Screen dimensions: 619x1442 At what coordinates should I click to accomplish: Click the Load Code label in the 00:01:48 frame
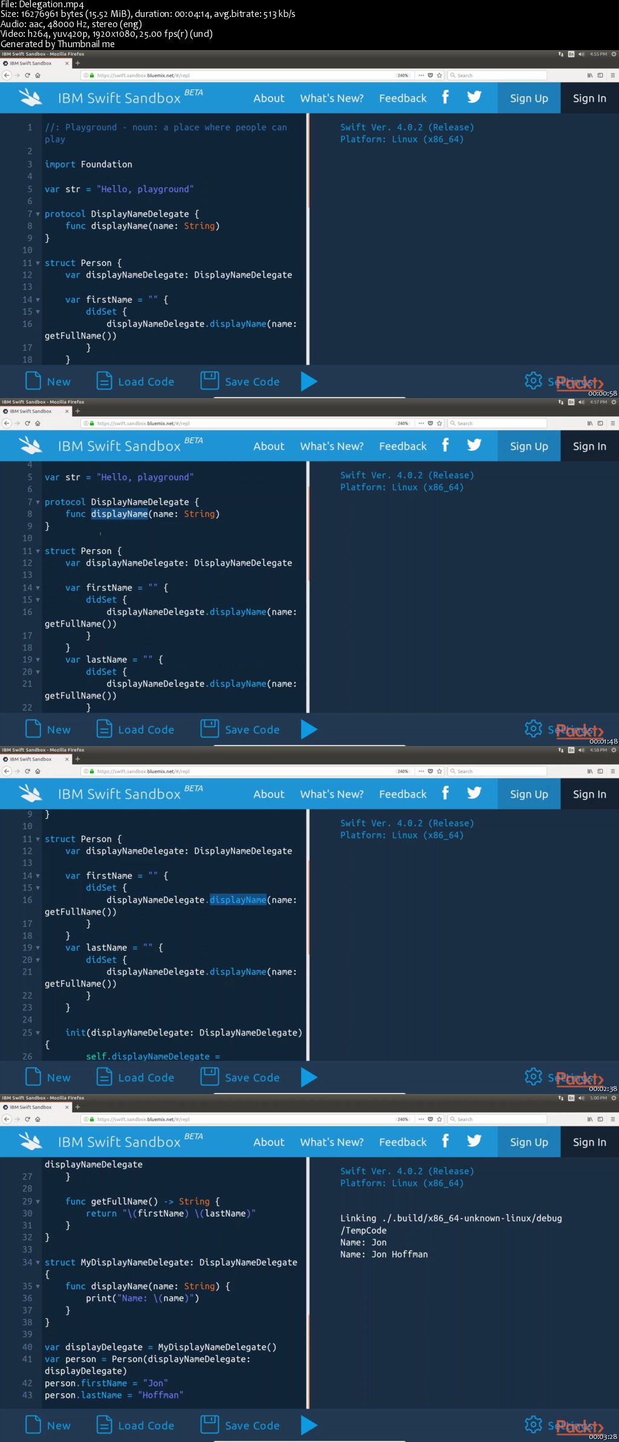coord(146,730)
